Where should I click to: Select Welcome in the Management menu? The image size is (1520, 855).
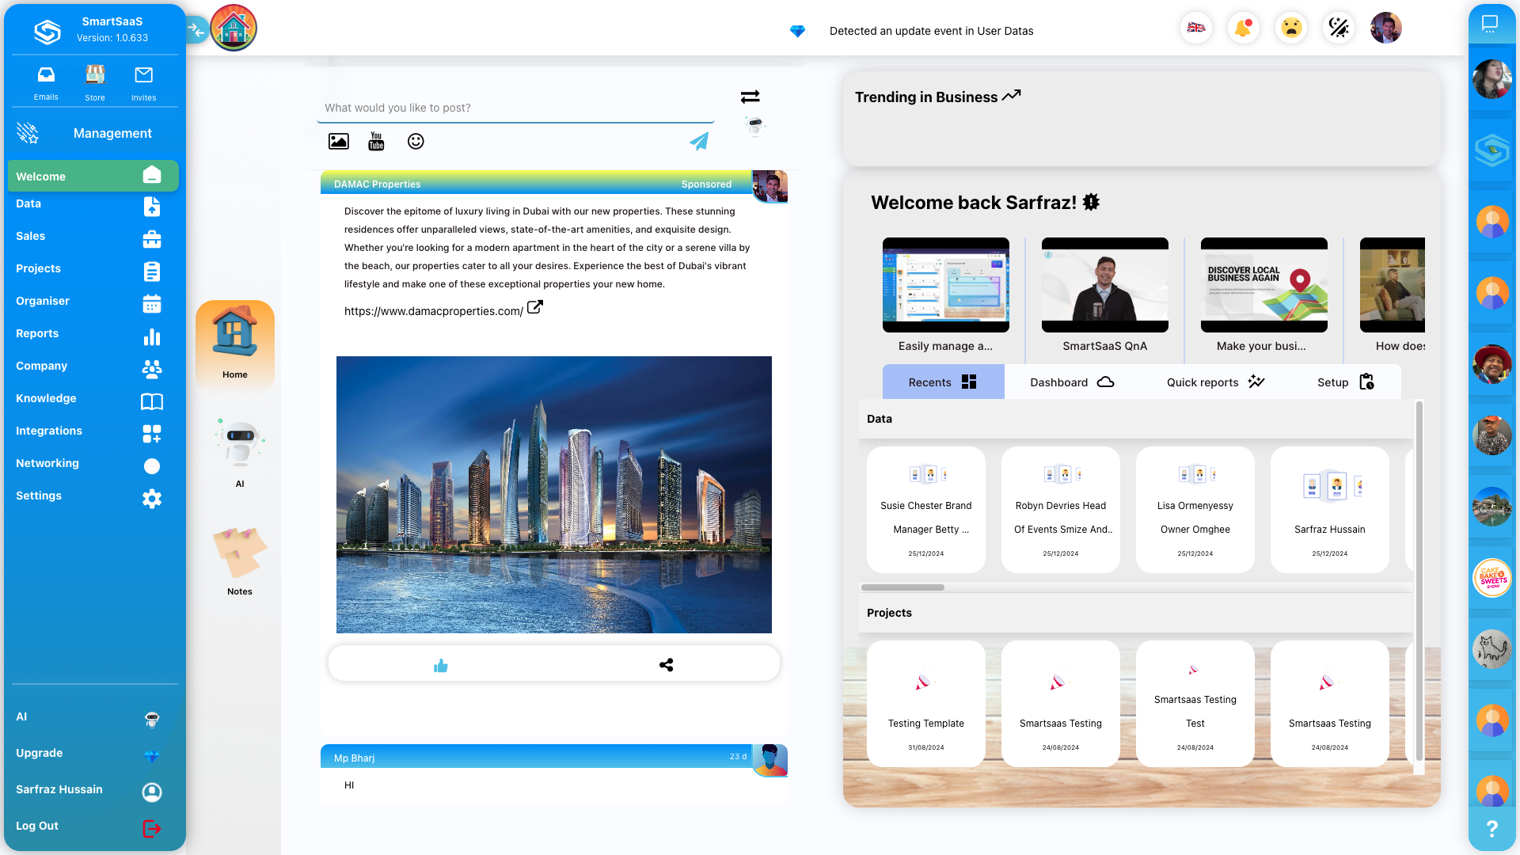click(x=93, y=176)
